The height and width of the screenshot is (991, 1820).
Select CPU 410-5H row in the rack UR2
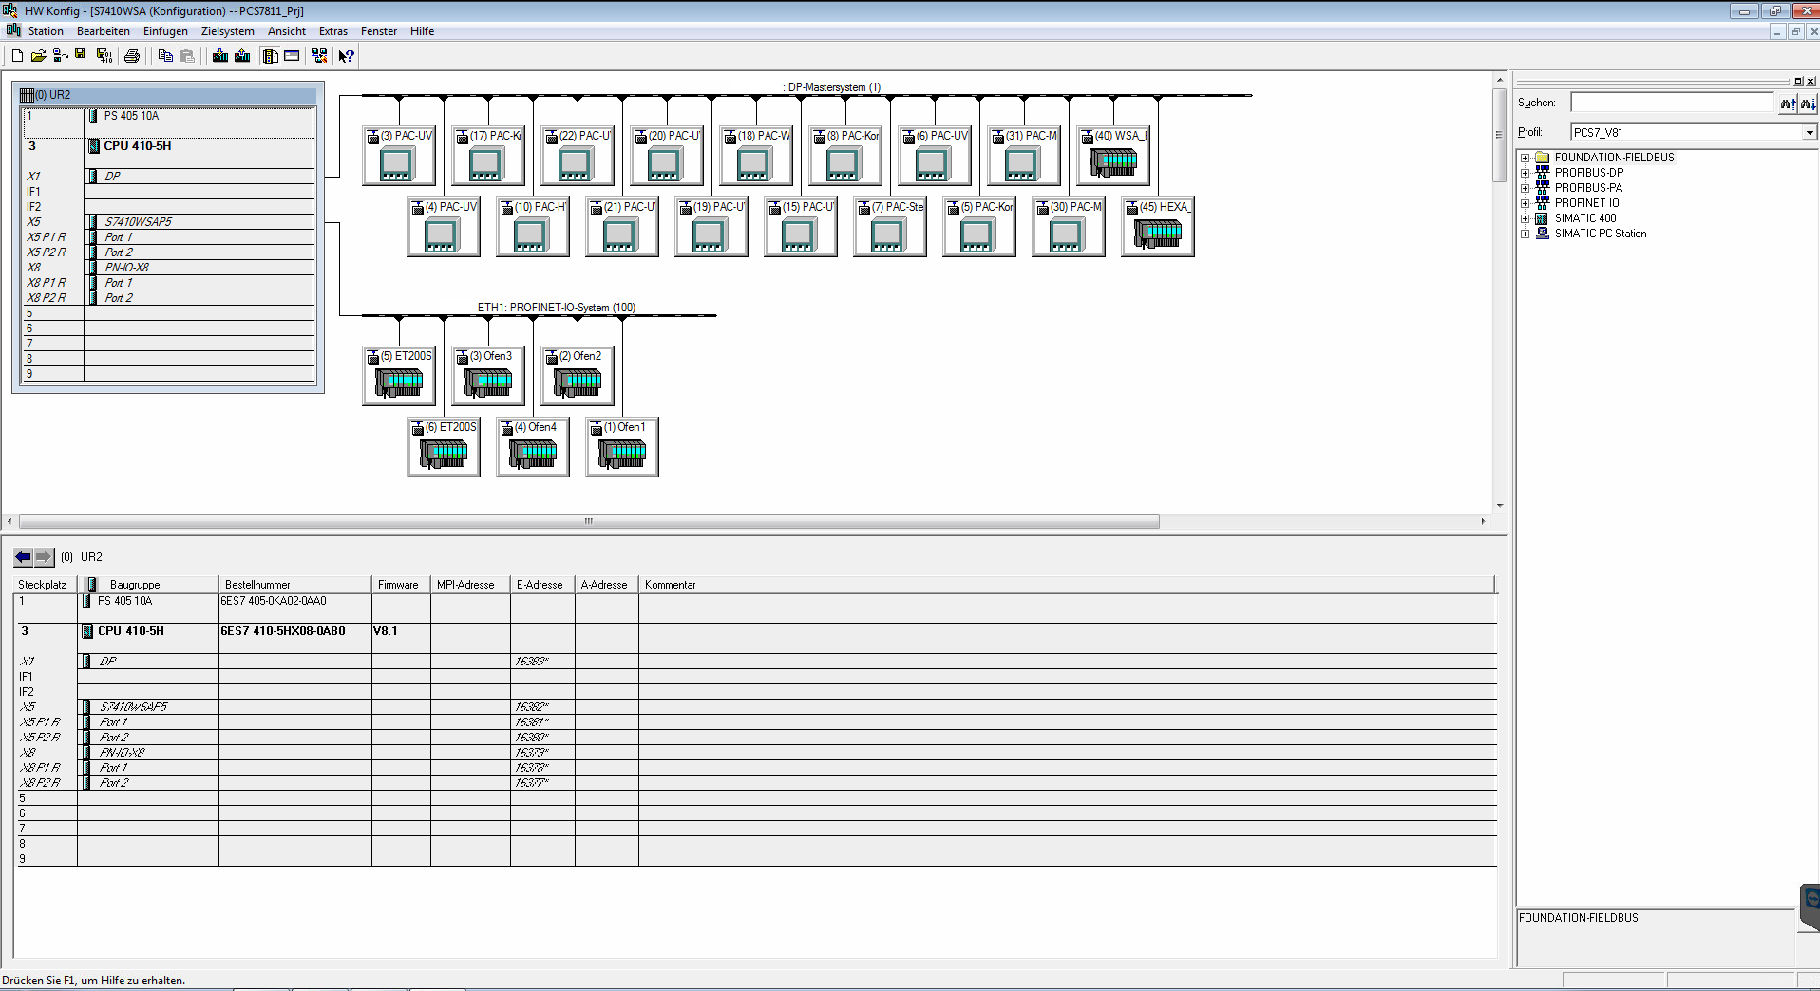(x=169, y=146)
